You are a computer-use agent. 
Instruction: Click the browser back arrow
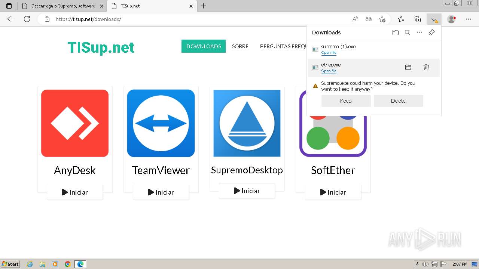(10, 19)
